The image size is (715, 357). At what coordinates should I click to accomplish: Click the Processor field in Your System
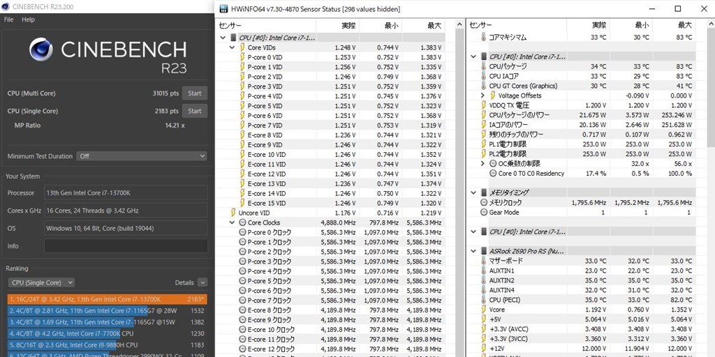126,193
